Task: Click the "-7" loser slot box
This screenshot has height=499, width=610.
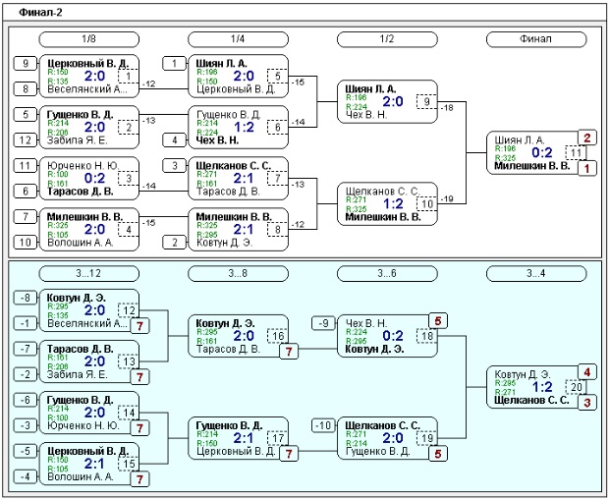Action: 26,349
